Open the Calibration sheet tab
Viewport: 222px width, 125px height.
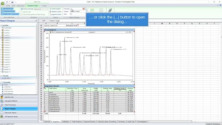click(66, 122)
